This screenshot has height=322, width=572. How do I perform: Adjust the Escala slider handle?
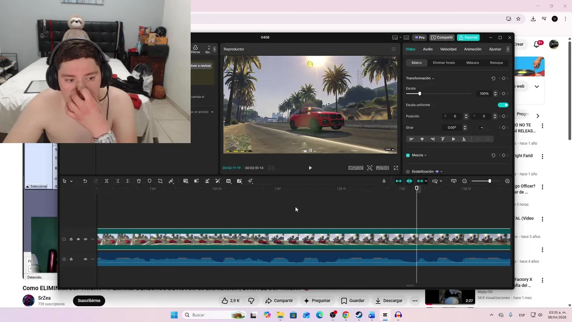(x=419, y=93)
